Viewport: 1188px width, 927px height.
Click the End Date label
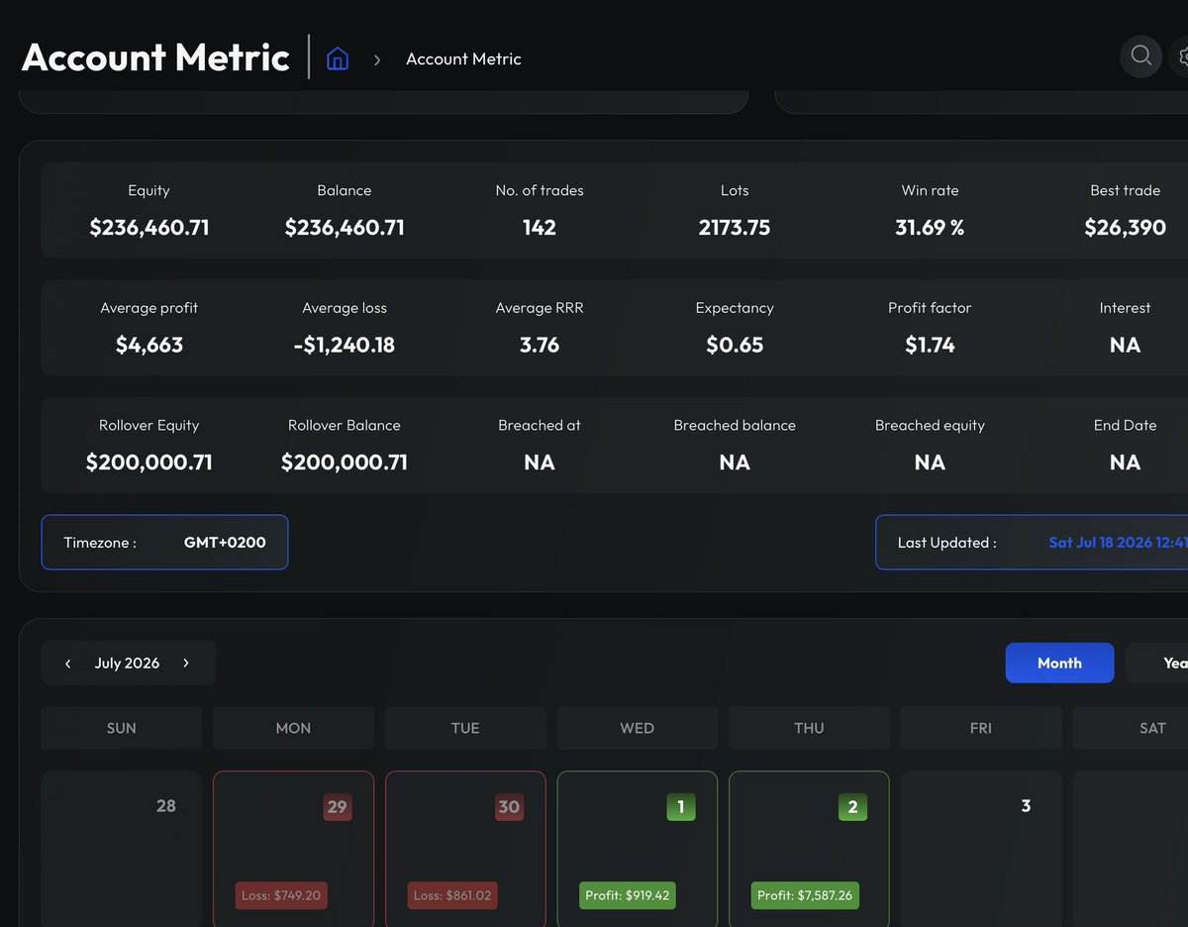(1125, 425)
